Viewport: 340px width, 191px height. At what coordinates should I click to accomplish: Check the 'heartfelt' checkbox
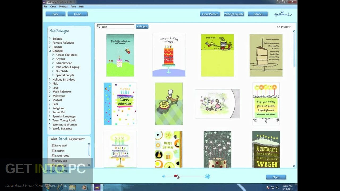[53, 151]
